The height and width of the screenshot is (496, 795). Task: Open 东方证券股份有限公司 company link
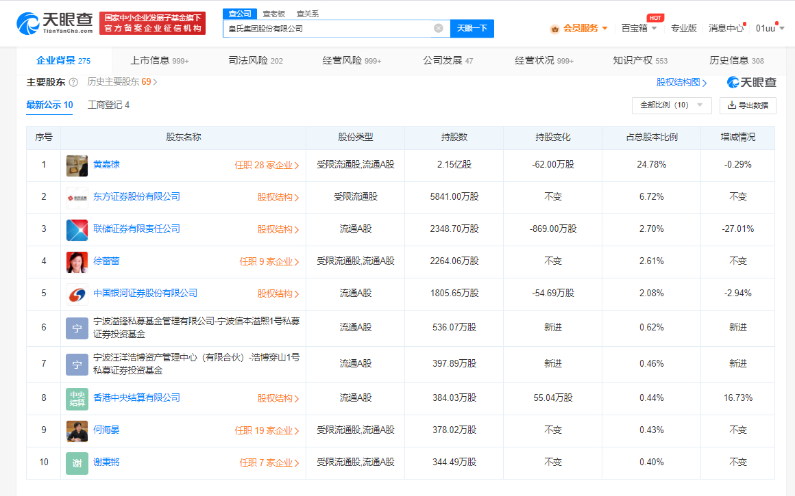(x=136, y=196)
